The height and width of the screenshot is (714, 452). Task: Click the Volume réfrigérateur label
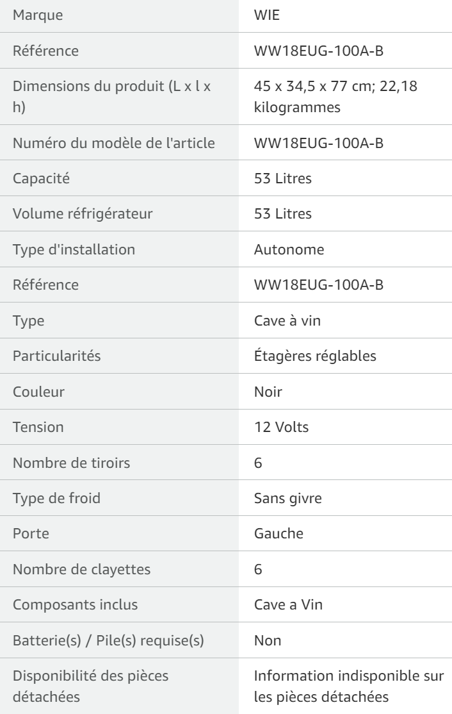point(83,214)
